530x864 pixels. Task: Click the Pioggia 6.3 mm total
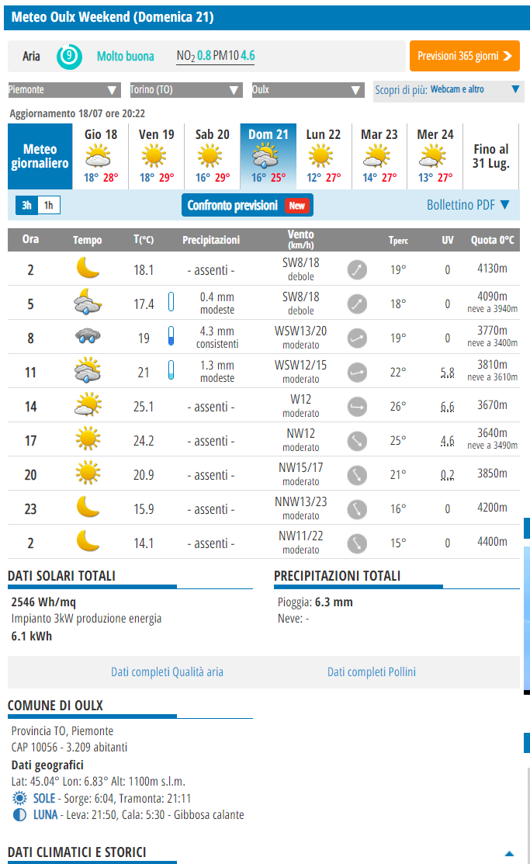tap(315, 602)
